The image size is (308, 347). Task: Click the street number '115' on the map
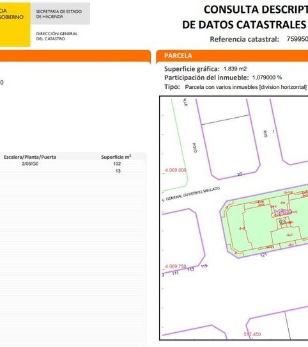coord(204,266)
